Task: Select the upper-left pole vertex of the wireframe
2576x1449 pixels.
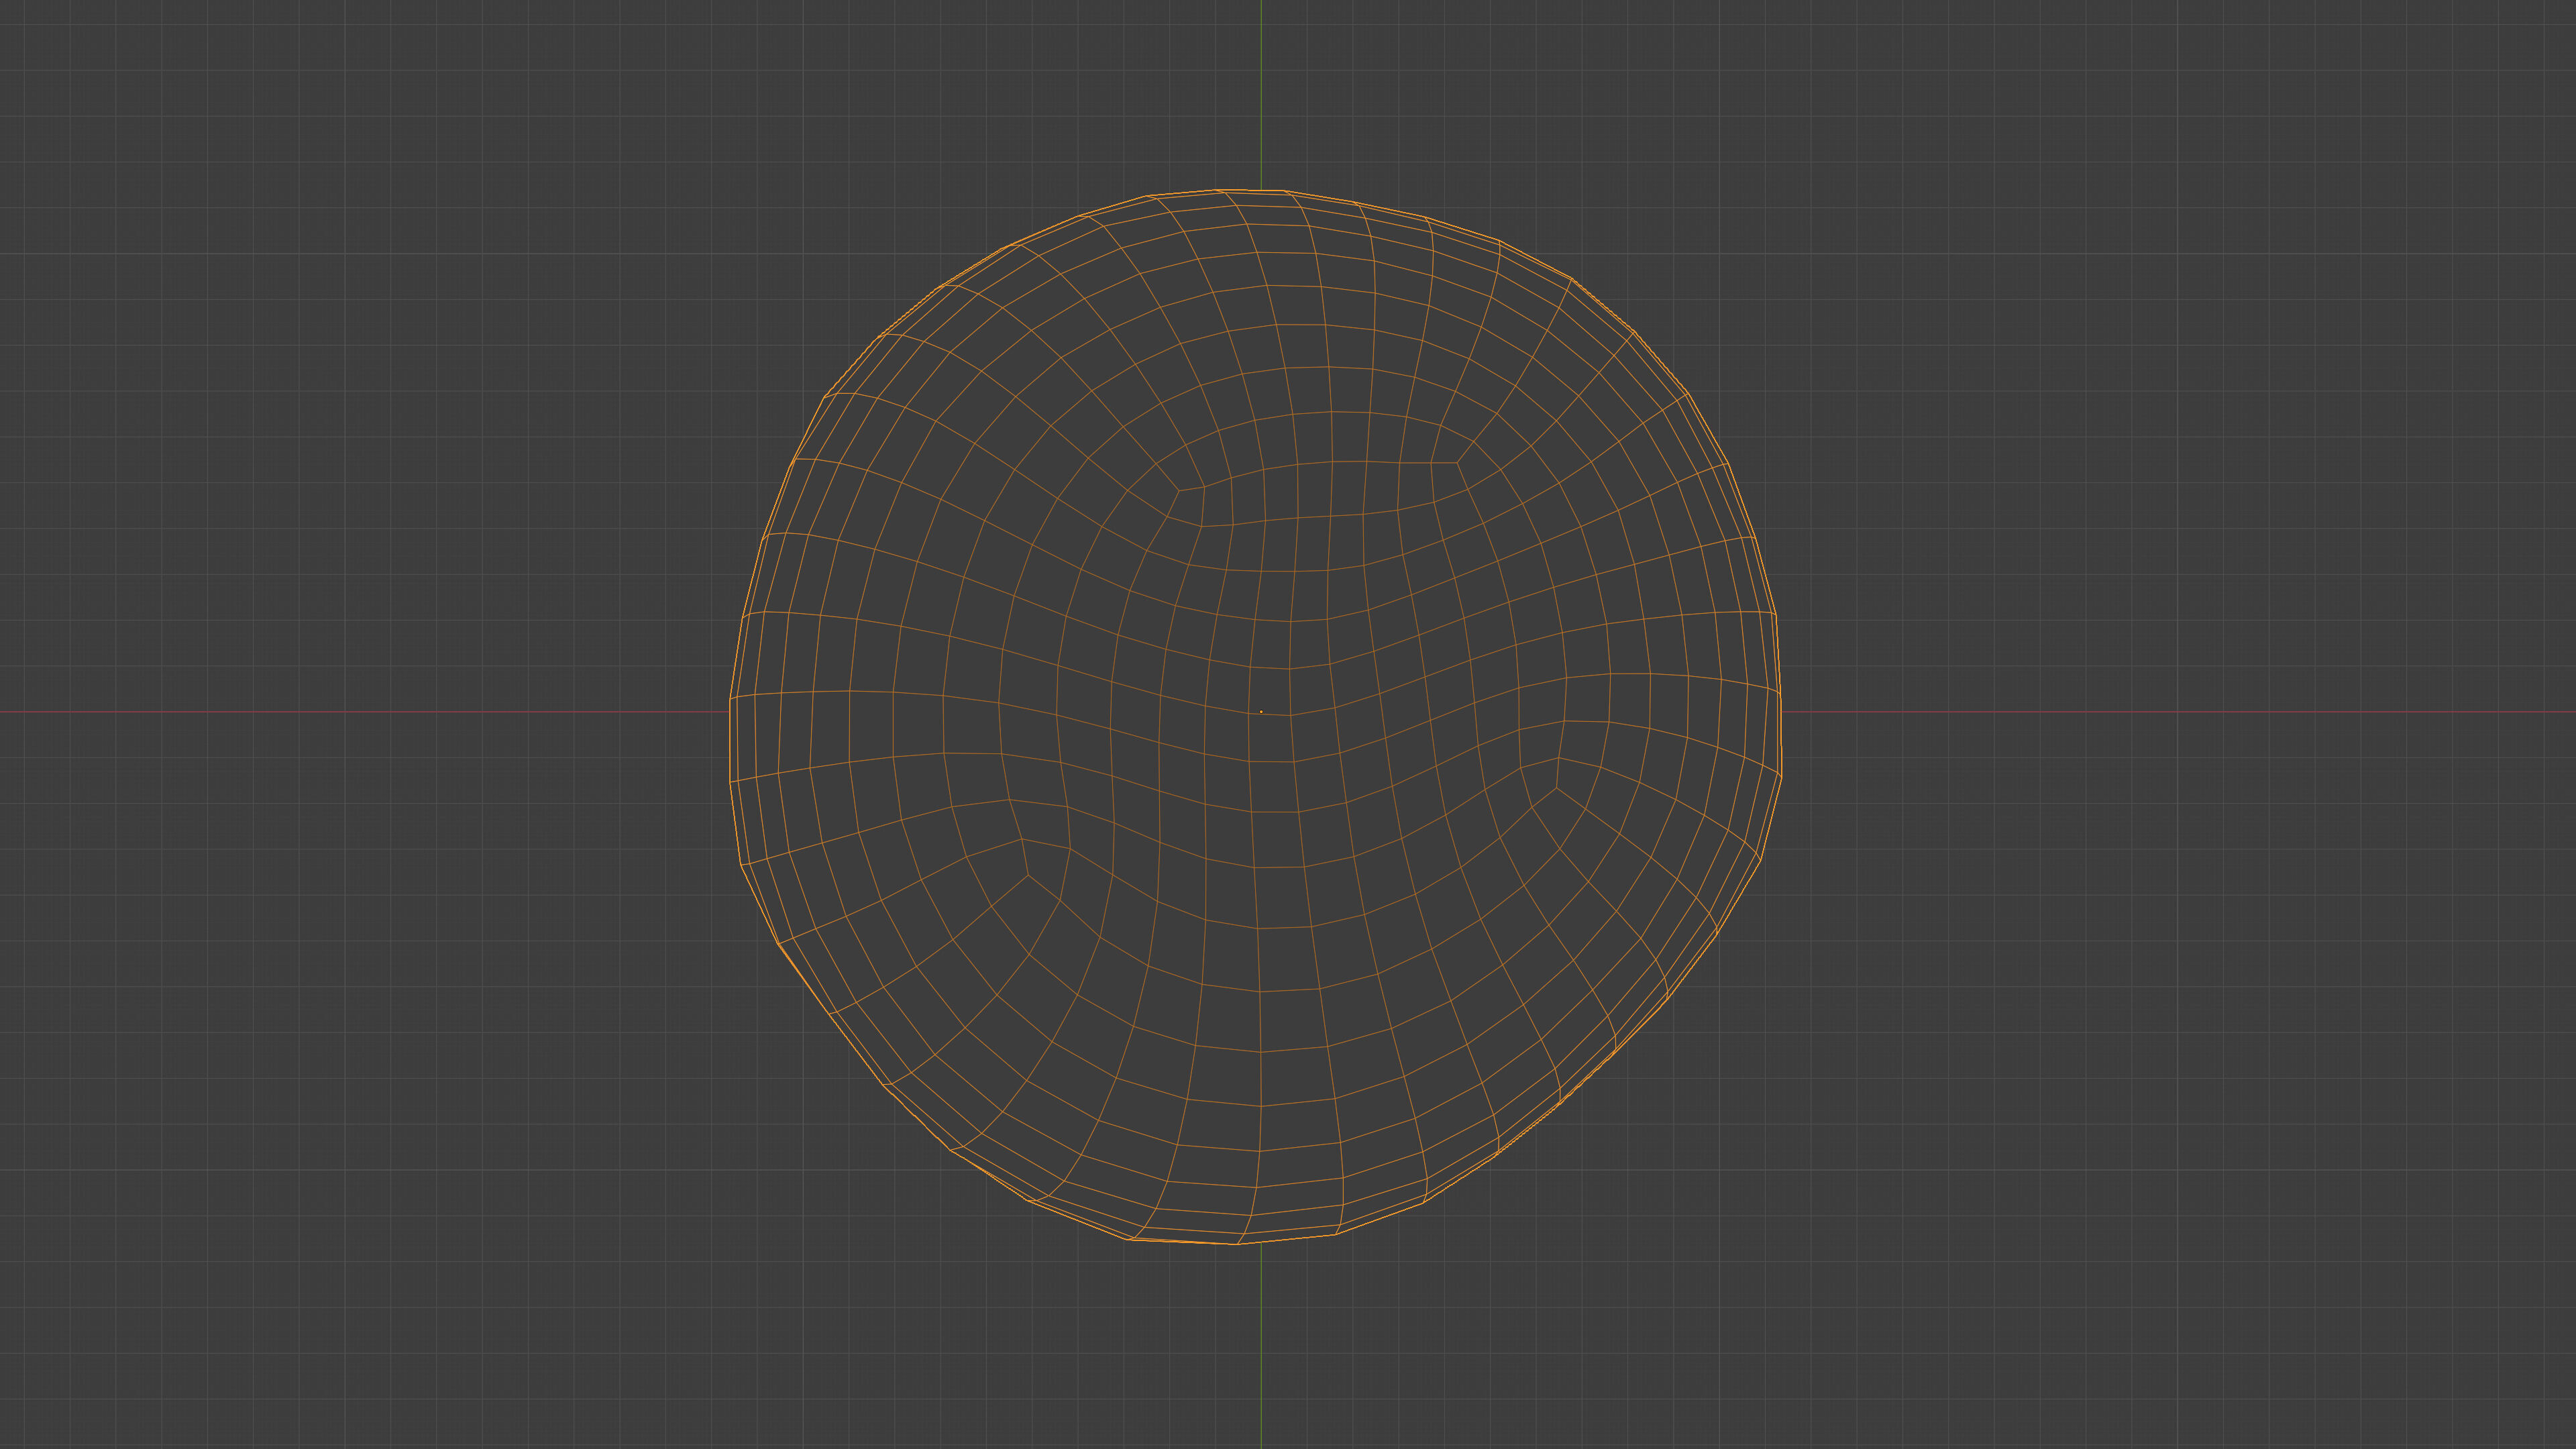Action: [1179, 490]
